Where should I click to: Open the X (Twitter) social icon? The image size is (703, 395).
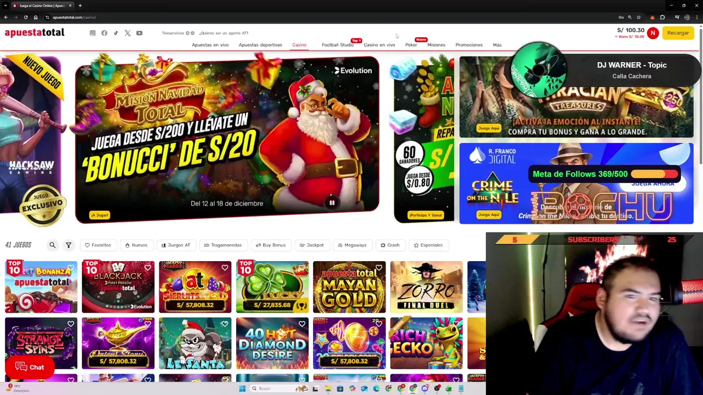click(127, 33)
